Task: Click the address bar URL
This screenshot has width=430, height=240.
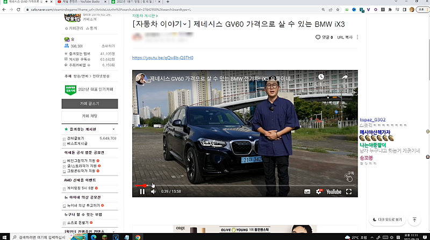Action: coord(111,10)
